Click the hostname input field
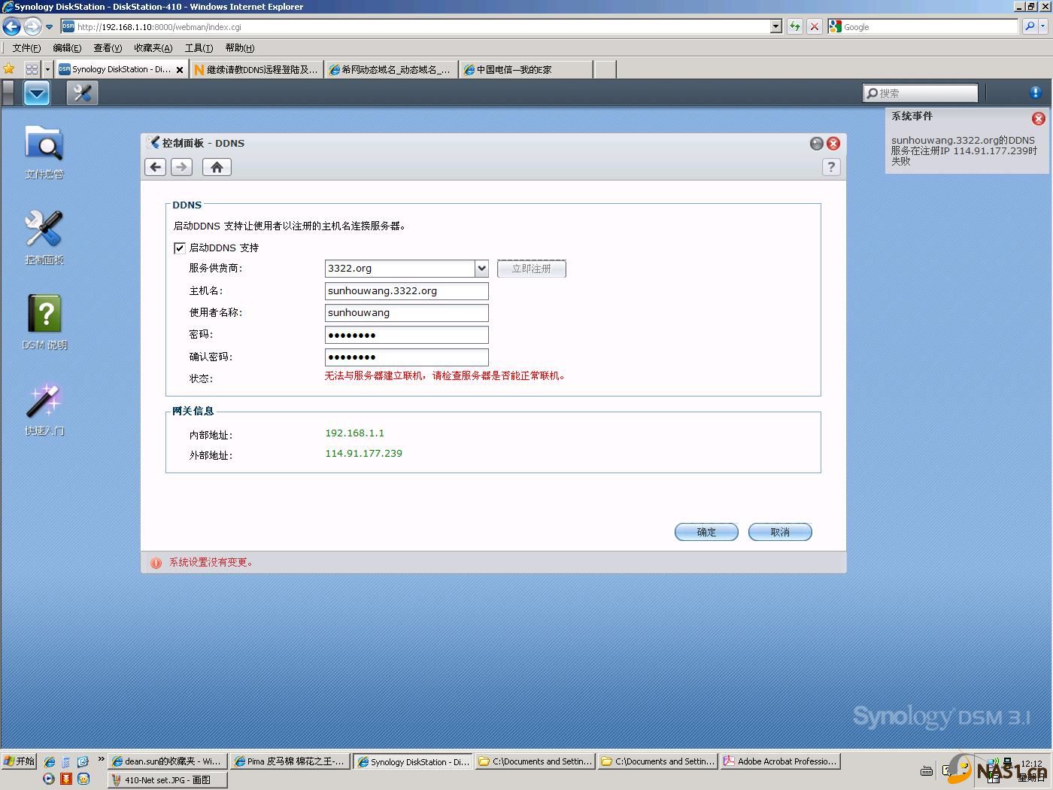Image resolution: width=1053 pixels, height=790 pixels. [407, 290]
